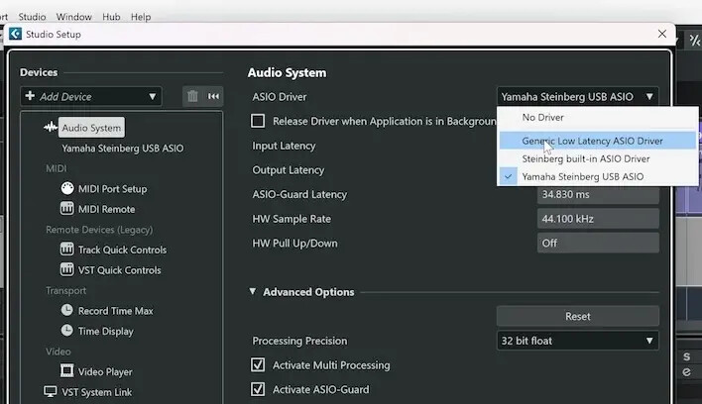The image size is (702, 404).
Task: Click the MIDI Remote keyboard icon
Action: coord(67,209)
